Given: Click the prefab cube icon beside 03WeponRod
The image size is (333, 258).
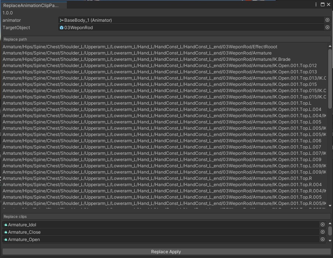Looking at the screenshot, I should (x=61, y=27).
